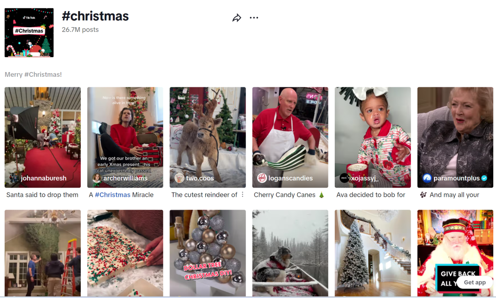Viewport: 496px width, 298px height.
Task: Open the blue #Christmas hashtag link
Action: click(x=113, y=195)
